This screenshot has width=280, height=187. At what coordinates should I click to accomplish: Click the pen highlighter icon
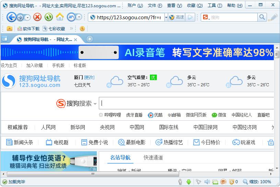(273, 17)
